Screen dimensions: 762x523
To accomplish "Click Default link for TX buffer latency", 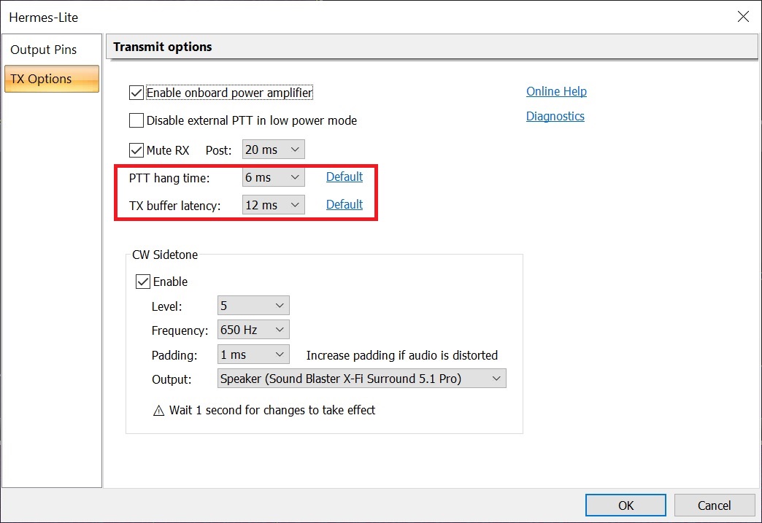I will [x=345, y=204].
